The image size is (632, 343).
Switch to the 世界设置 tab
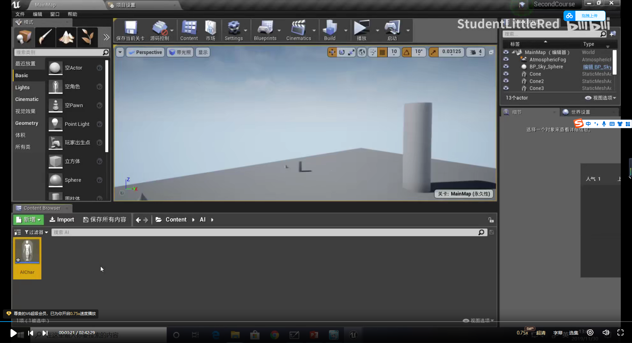[581, 112]
